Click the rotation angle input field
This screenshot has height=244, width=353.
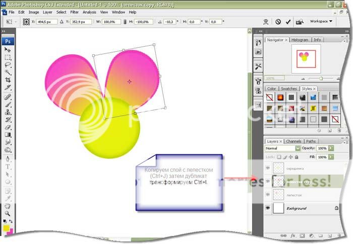[x=169, y=22]
